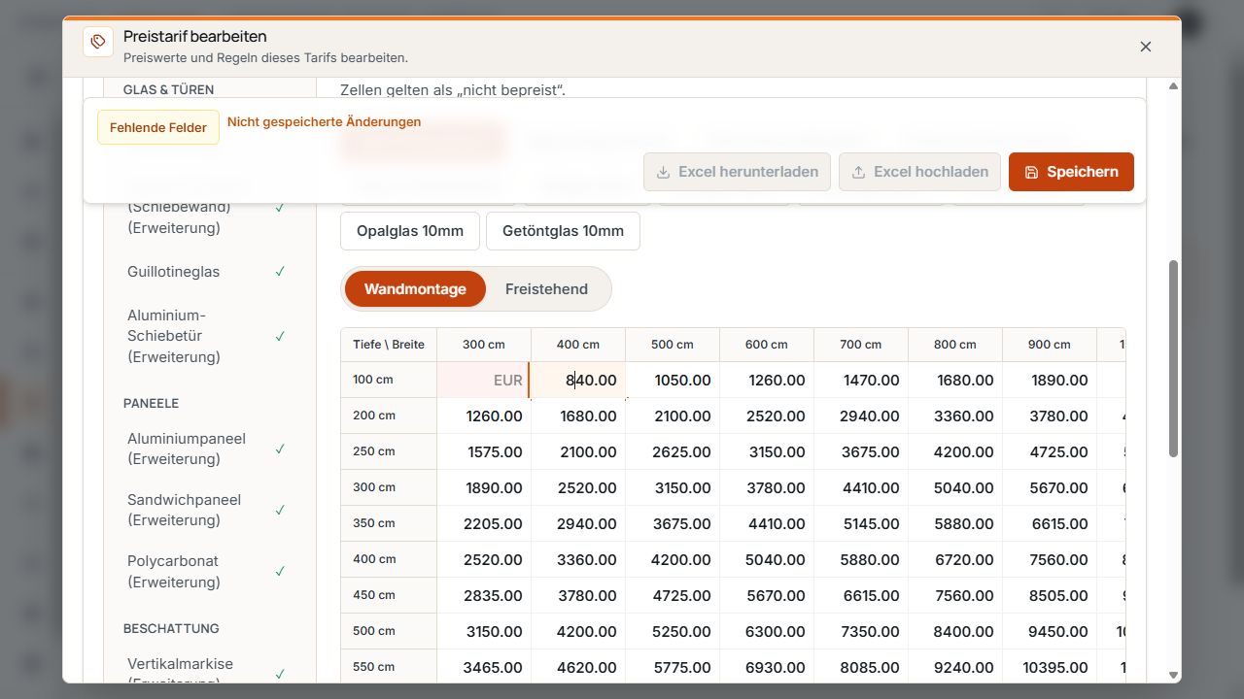Select Opalglas 10mm variant
This screenshot has height=699, width=1244.
410,231
